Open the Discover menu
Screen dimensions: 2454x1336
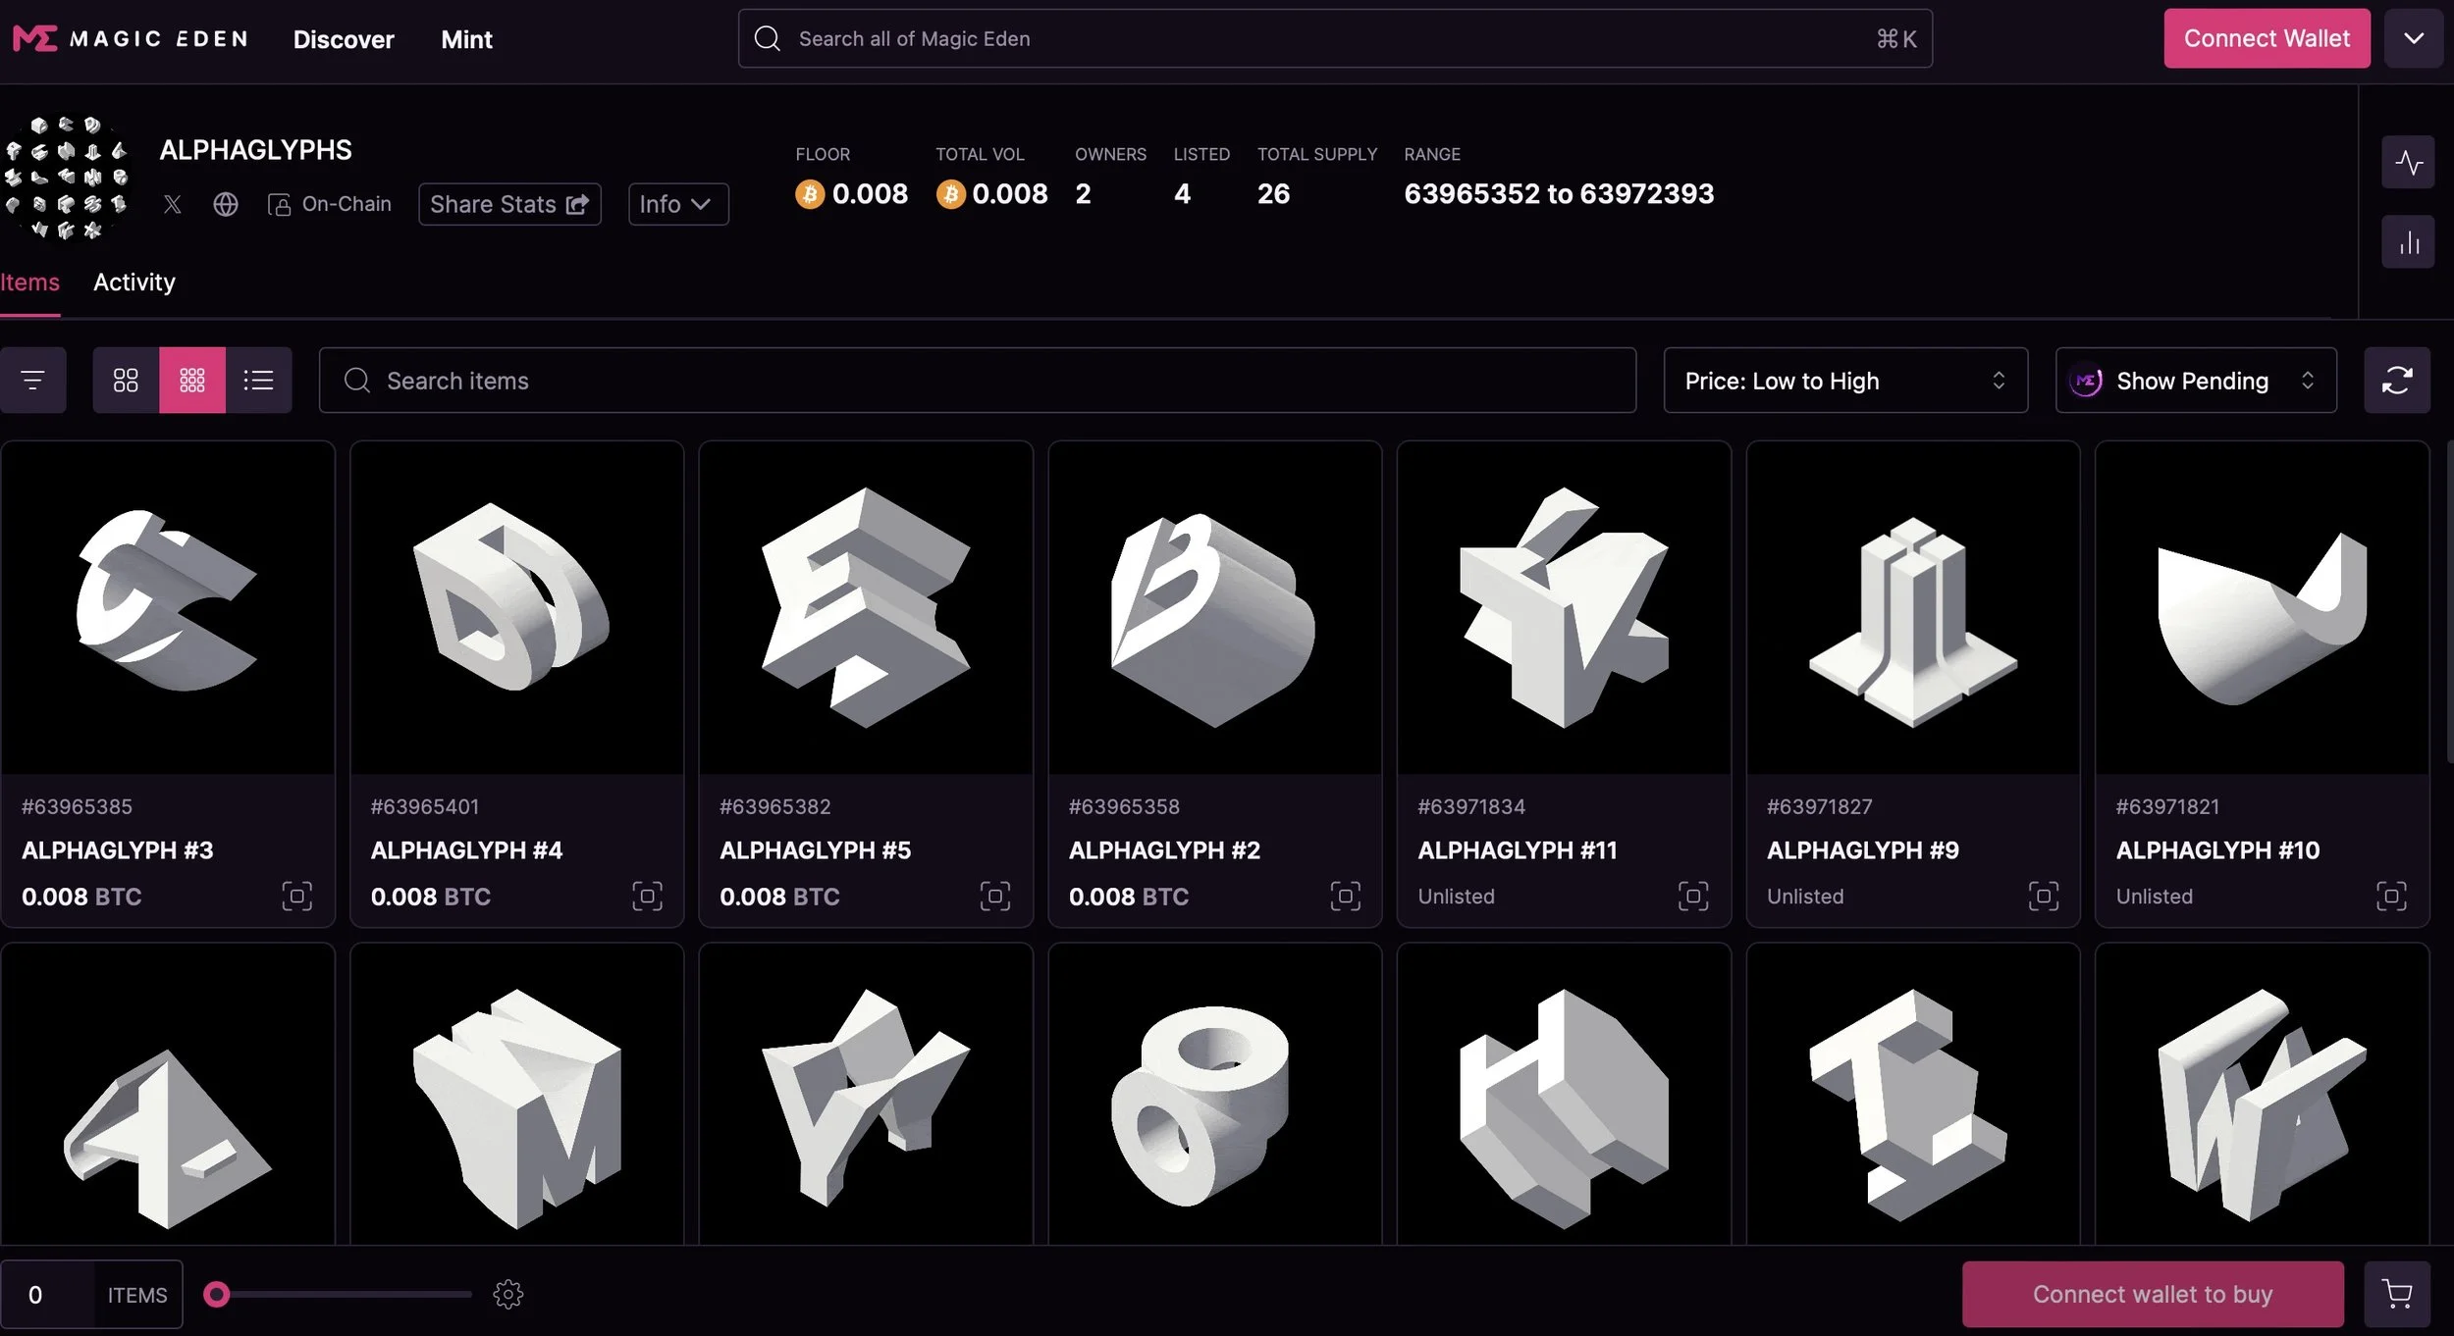coord(344,39)
